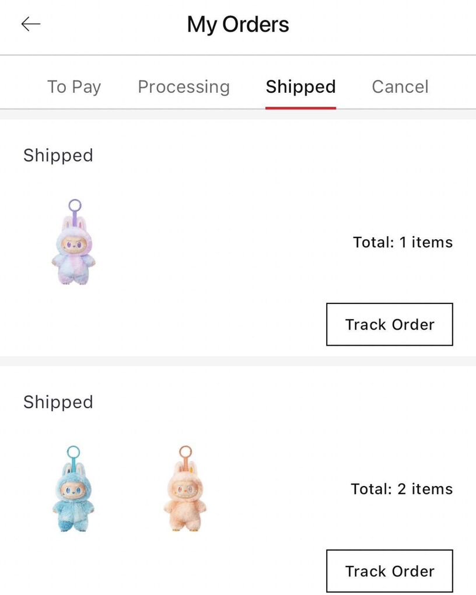Click the second order's Shipped status label
The width and height of the screenshot is (476, 595).
pyautogui.click(x=58, y=402)
